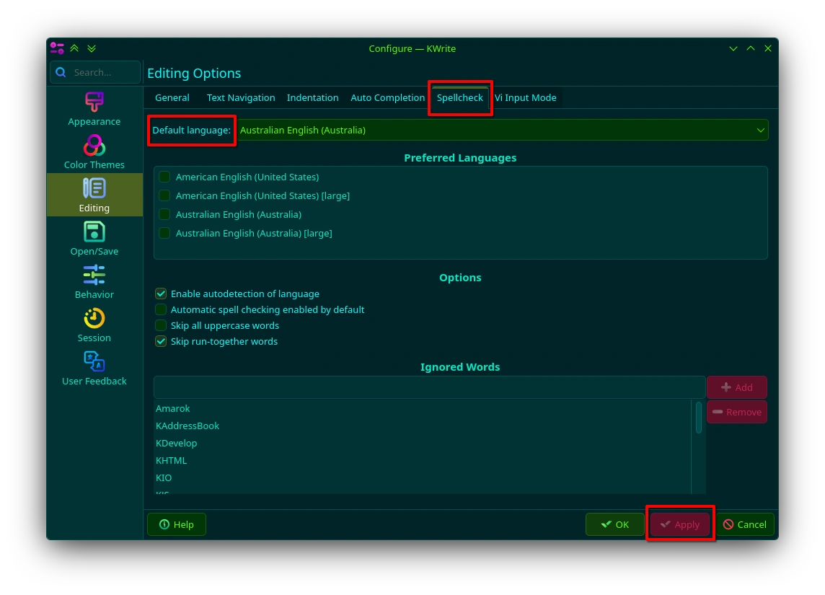Click the ignored word text input field

(429, 387)
